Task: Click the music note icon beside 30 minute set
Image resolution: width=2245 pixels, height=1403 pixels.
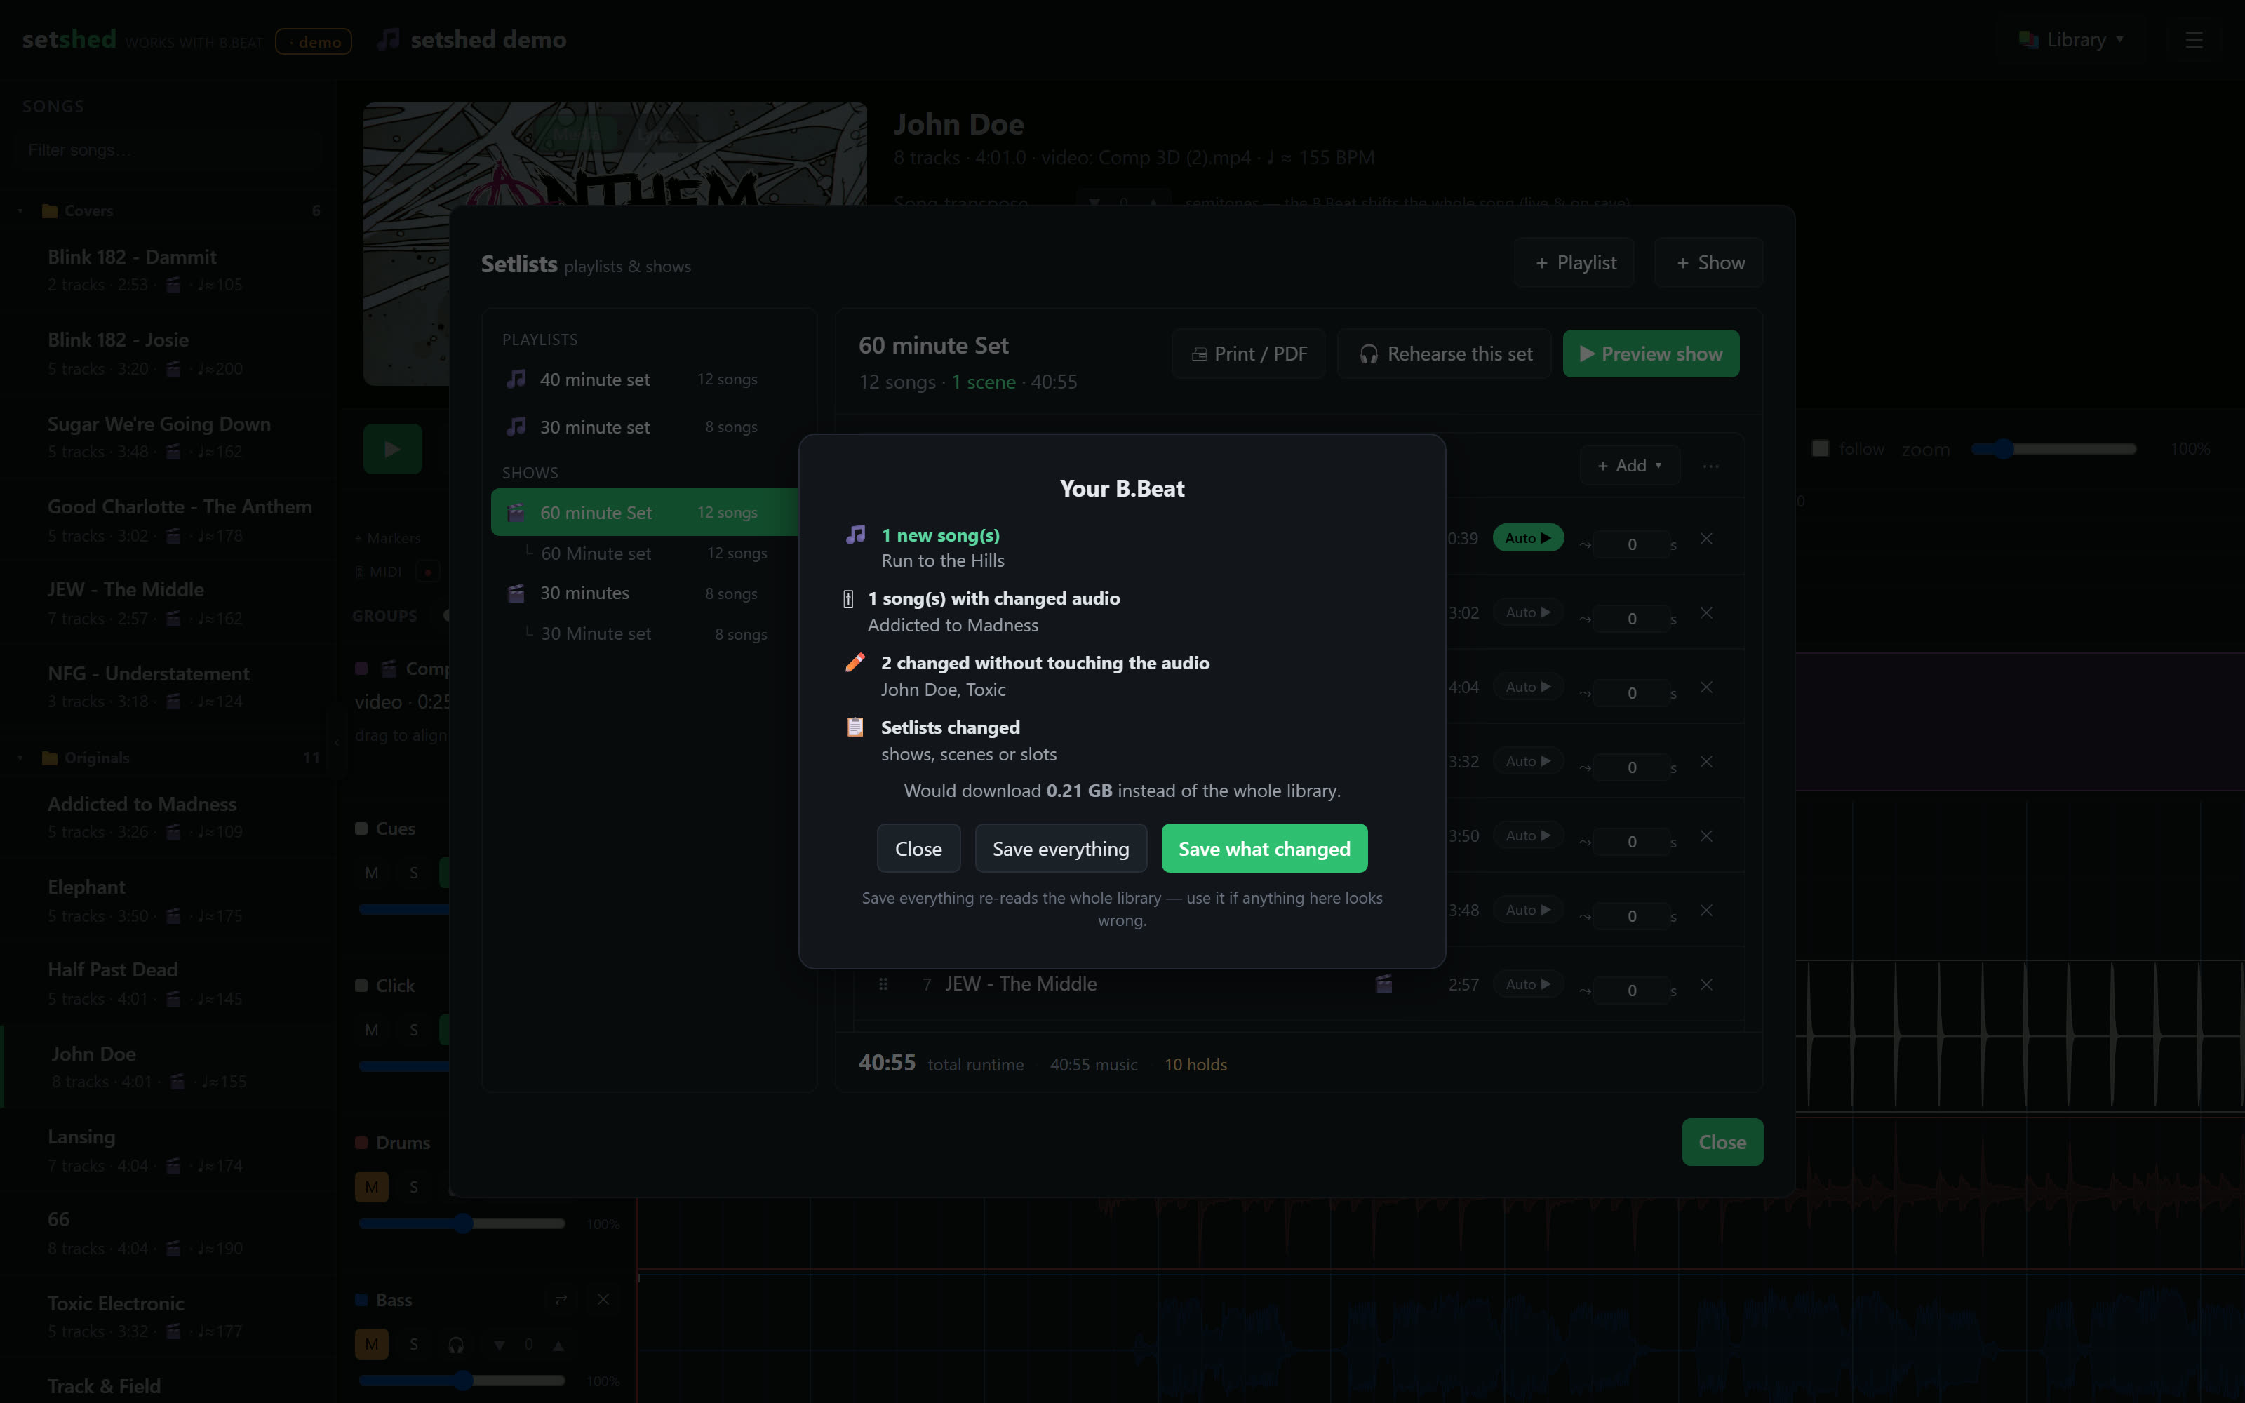Action: click(516, 427)
